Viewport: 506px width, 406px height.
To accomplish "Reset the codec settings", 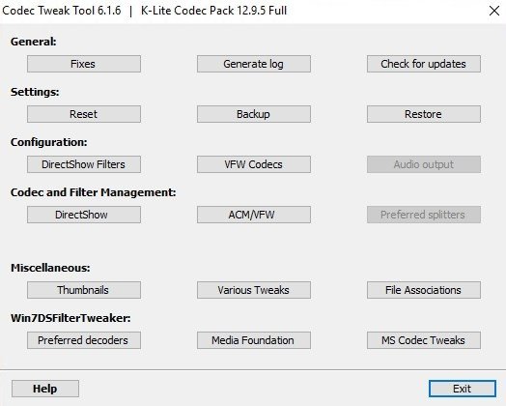I will pos(84,114).
